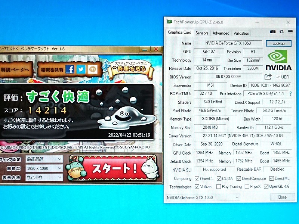Toggle the PhysX checkbox
299x224 pixels.
pos(247,186)
